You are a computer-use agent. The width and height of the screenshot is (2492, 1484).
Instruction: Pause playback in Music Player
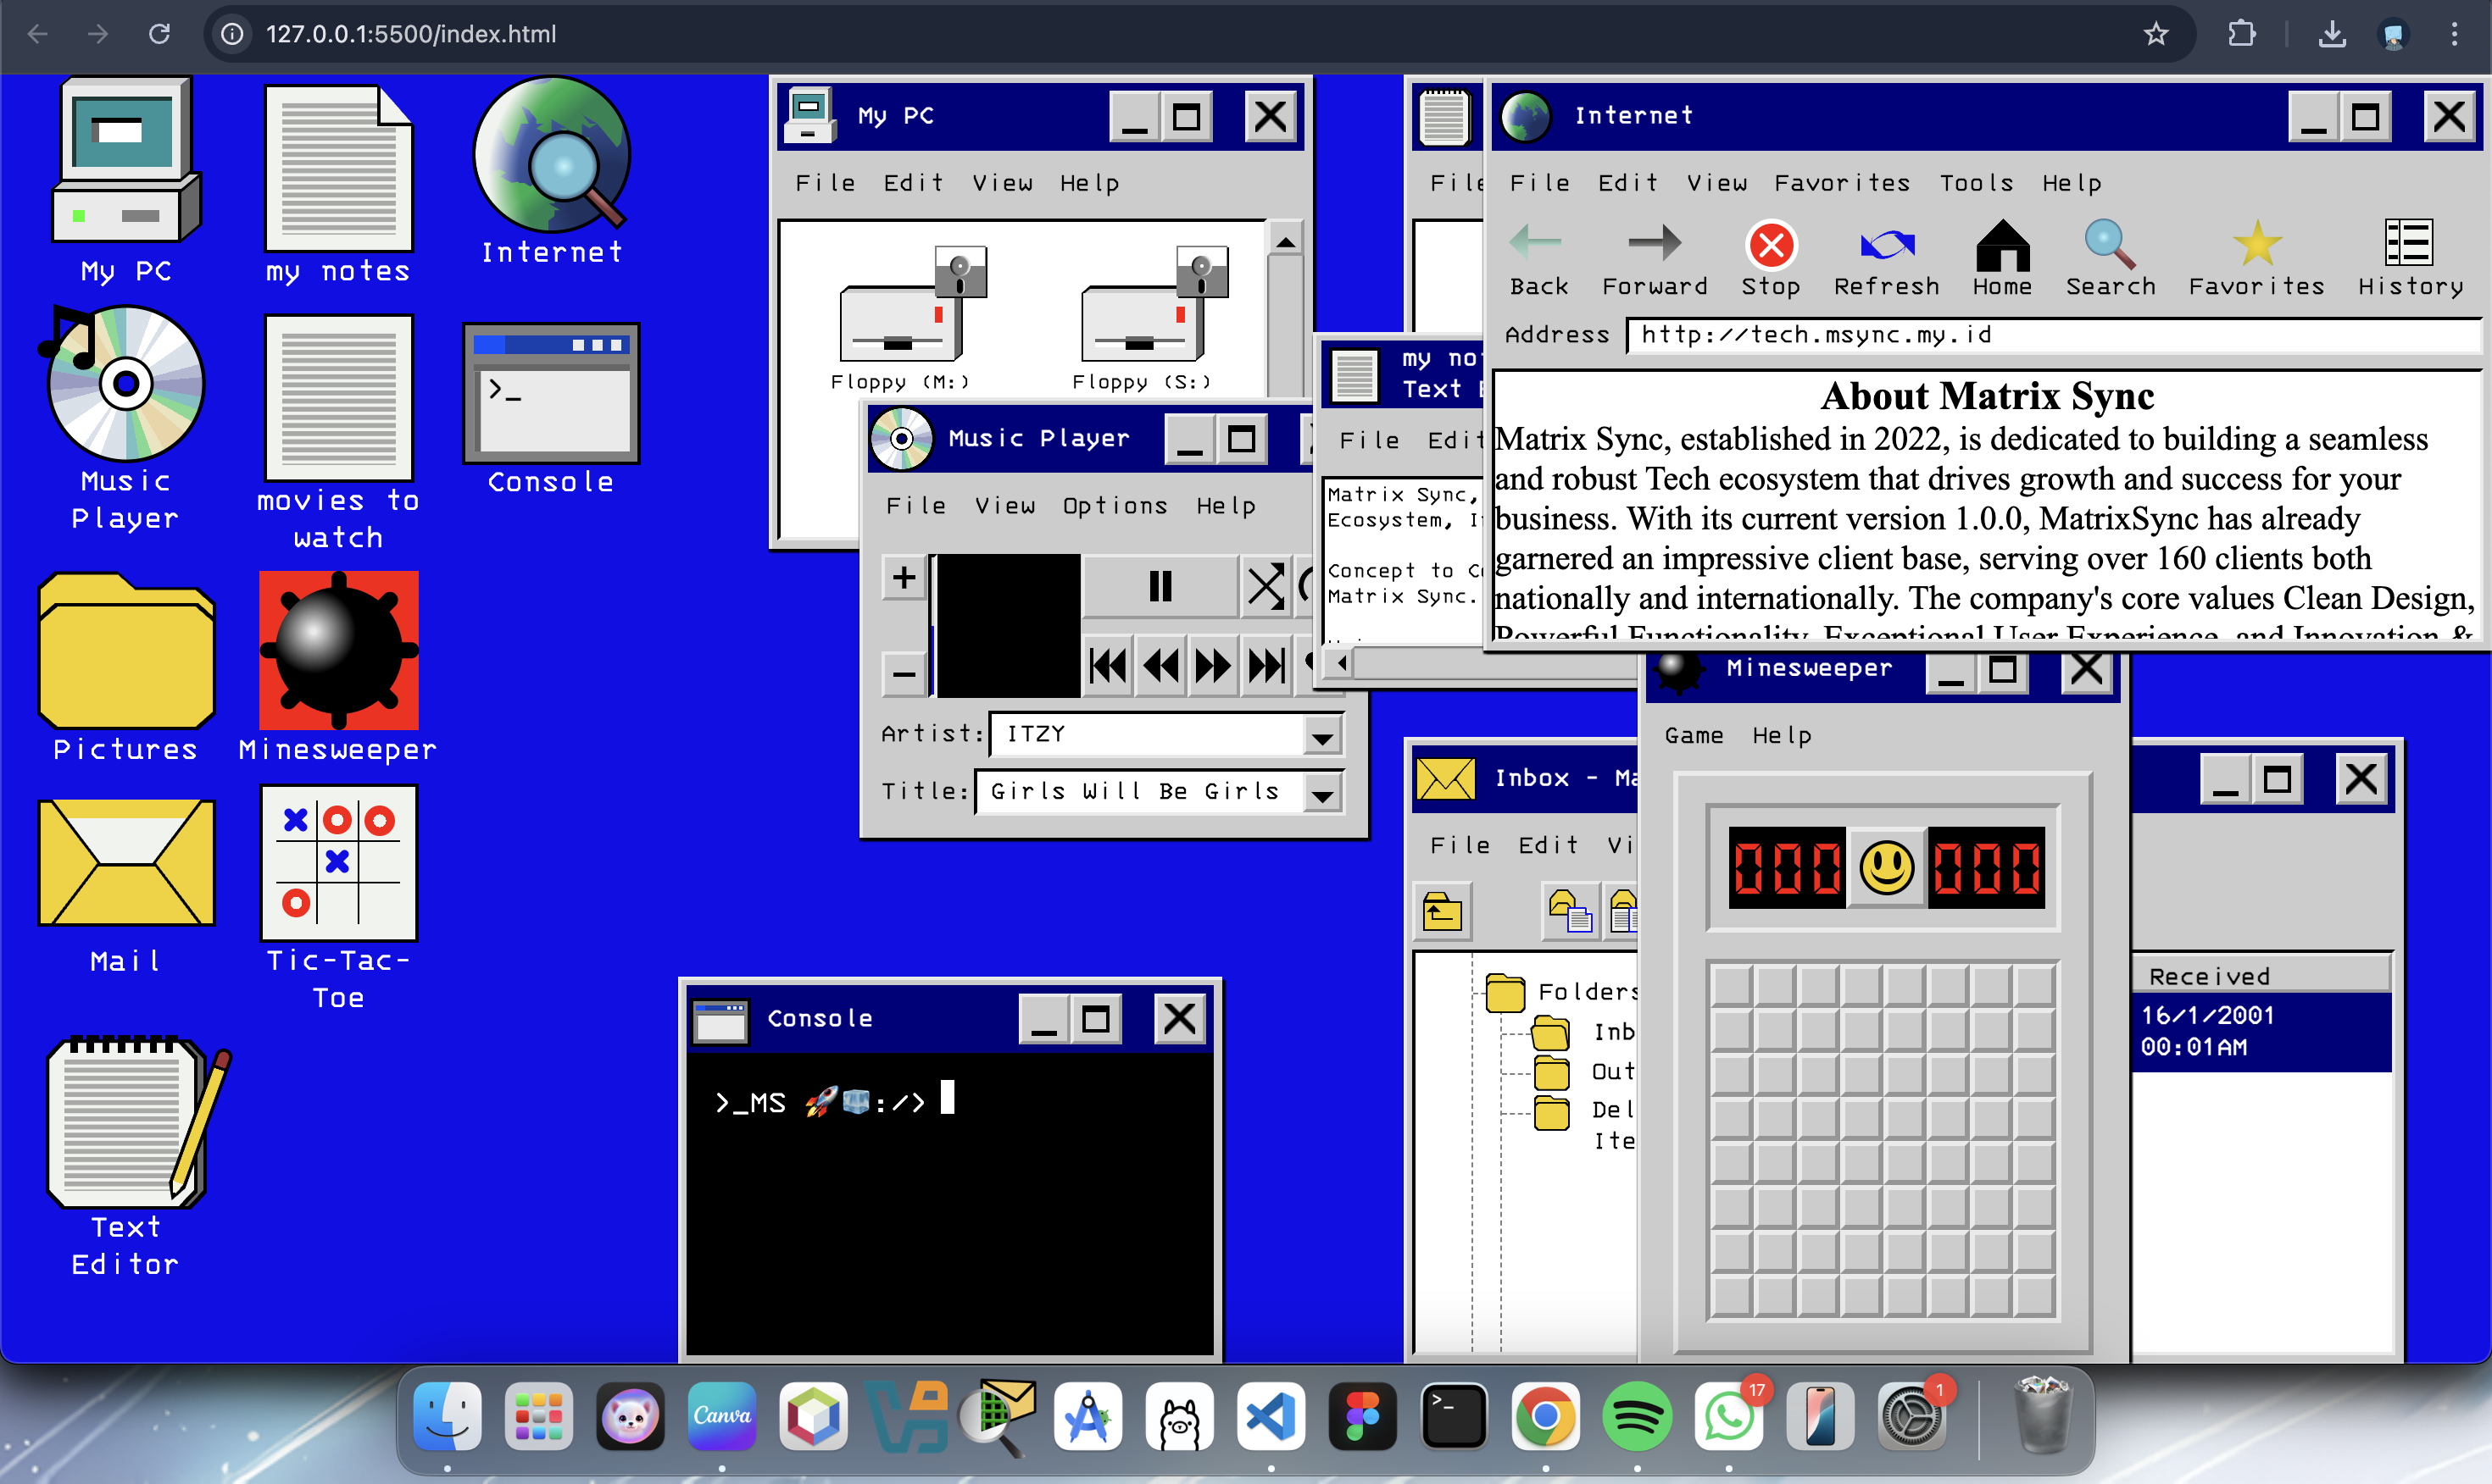tap(1160, 586)
